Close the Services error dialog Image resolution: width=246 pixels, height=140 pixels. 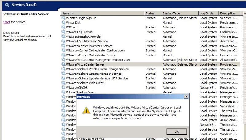point(186,96)
